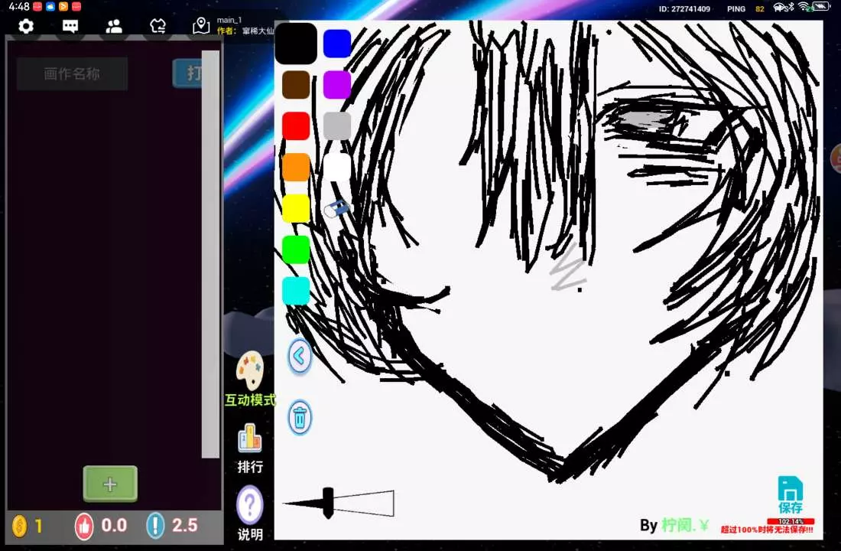Click the partially hidden blue 打 button
Image resolution: width=841 pixels, height=551 pixels.
(187, 73)
